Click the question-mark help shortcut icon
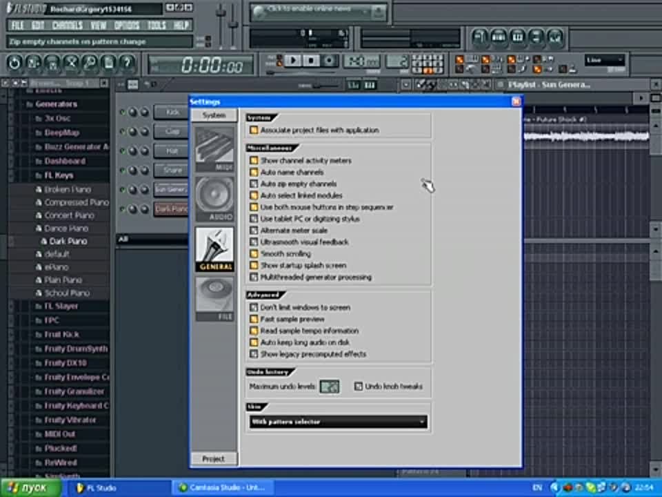This screenshot has height=497, width=662. [127, 63]
